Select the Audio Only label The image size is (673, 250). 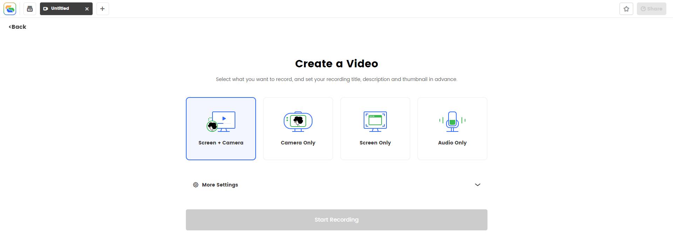pos(452,143)
